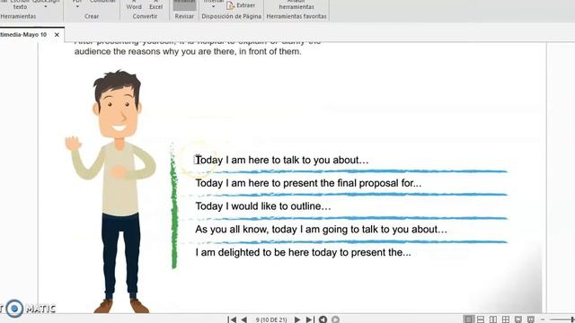Select the Mayo 10 document tab
The height and width of the screenshot is (323, 575).
[24, 35]
